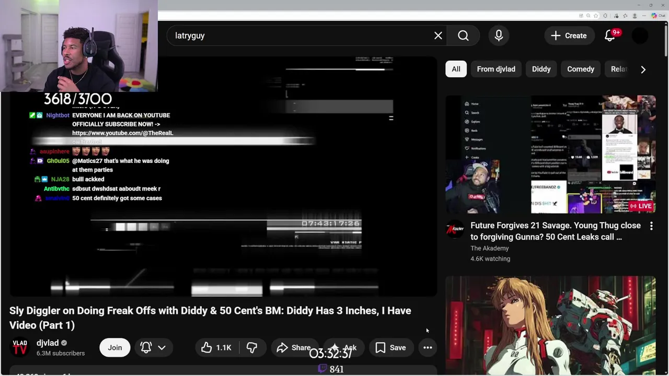Screen dimensions: 669x376
Task: Open the Edge settings and more menu
Action: pyautogui.click(x=644, y=16)
